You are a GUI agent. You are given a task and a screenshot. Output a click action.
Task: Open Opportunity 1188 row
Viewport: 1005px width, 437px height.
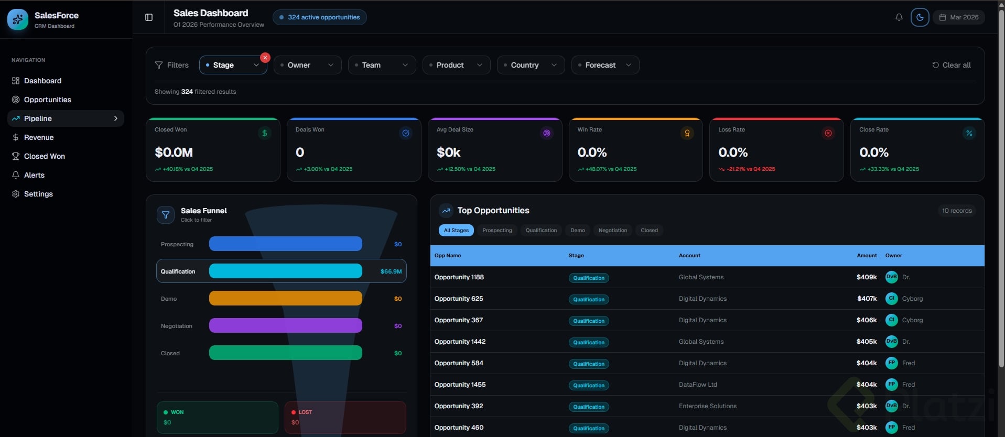tap(707, 277)
